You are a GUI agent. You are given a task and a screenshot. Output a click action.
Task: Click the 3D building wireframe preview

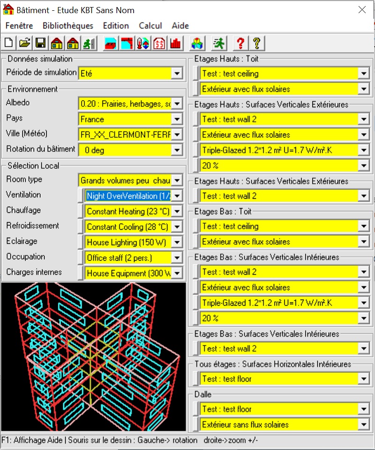(94, 356)
